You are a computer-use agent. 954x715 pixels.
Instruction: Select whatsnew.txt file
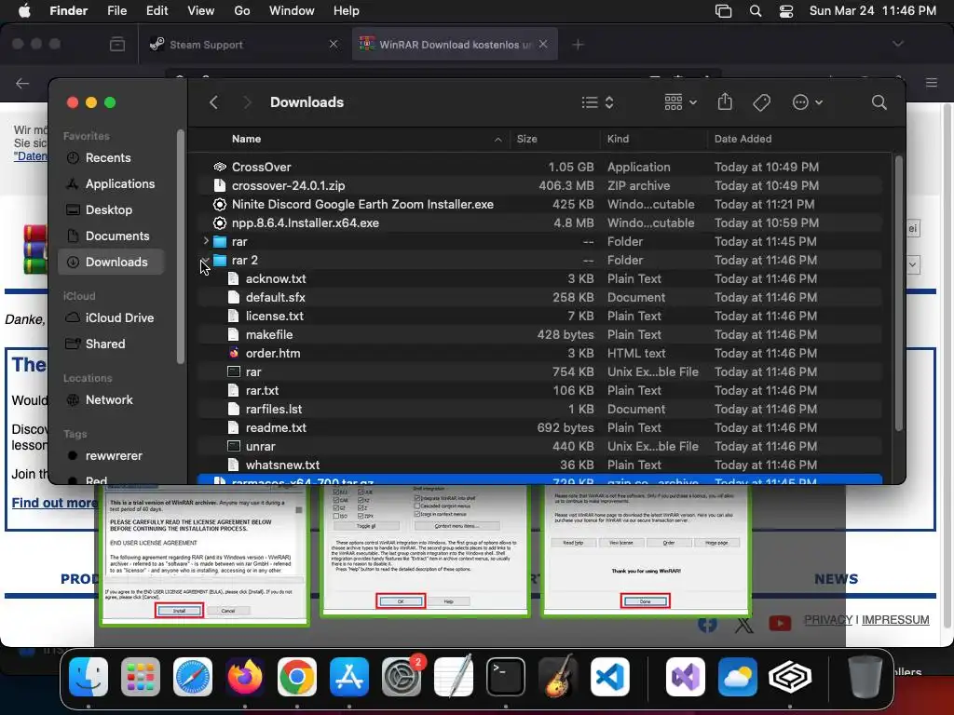point(539,465)
